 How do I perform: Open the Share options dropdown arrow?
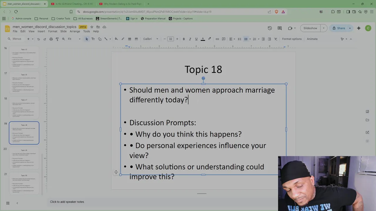350,28
